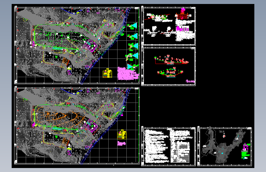The image size is (266, 172).
Task: Select the lowest cyan triangle detail
Action: click(130, 66)
